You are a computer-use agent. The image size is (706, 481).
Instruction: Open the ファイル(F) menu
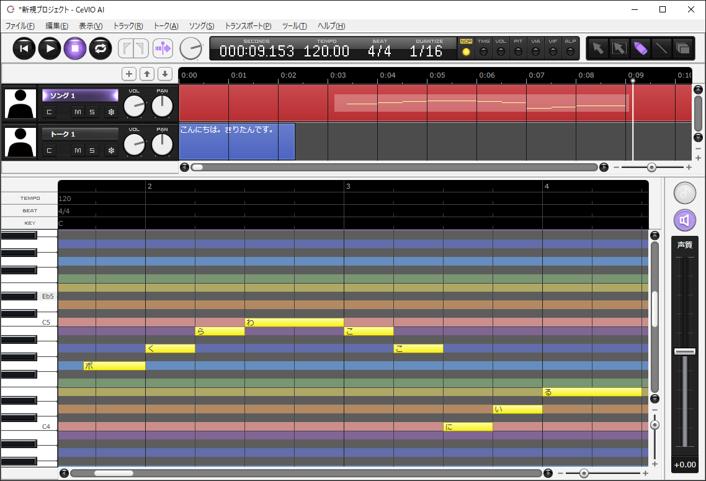[20, 26]
